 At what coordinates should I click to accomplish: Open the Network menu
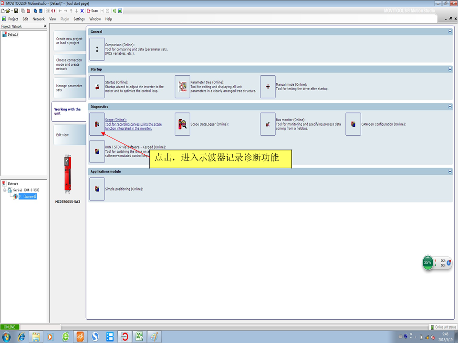39,19
